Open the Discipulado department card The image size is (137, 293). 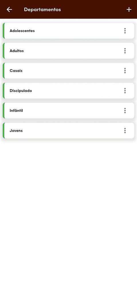point(68,91)
